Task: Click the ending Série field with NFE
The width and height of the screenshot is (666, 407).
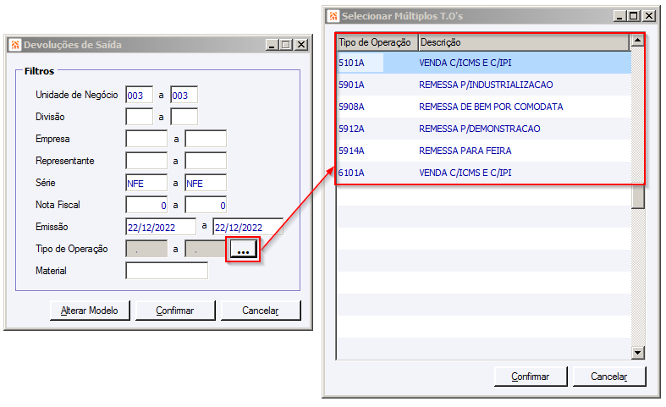Action: (206, 183)
